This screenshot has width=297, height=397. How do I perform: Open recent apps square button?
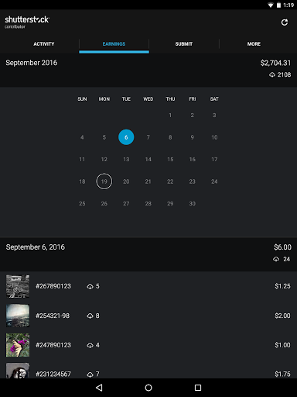pyautogui.click(x=198, y=388)
